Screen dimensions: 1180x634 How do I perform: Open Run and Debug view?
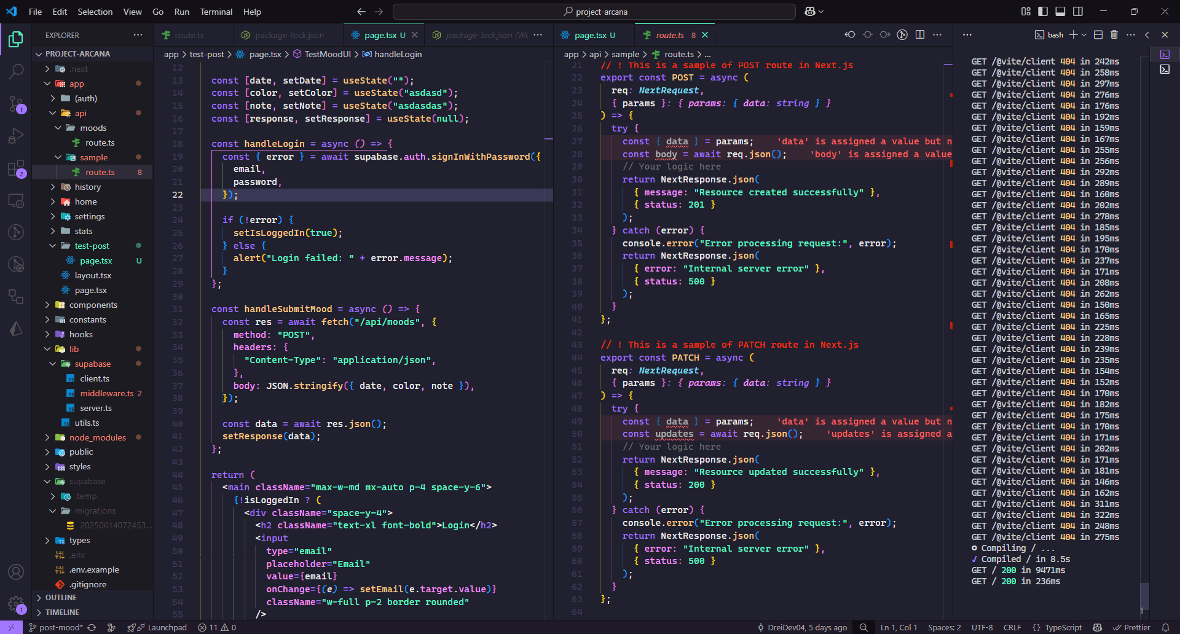[16, 136]
